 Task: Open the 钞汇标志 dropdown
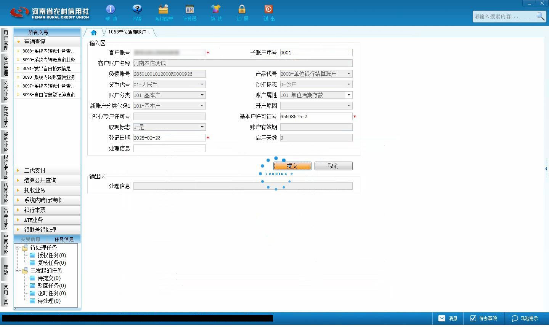pyautogui.click(x=348, y=84)
